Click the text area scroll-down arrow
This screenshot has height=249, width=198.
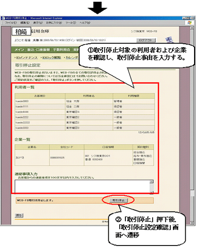pyautogui.click(x=151, y=192)
